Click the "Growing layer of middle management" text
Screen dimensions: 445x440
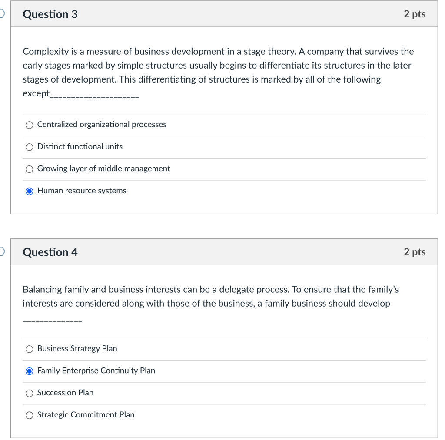[x=103, y=169]
